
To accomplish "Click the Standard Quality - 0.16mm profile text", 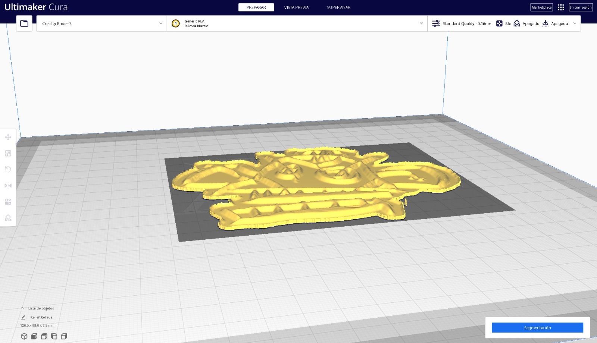I will click(x=468, y=23).
